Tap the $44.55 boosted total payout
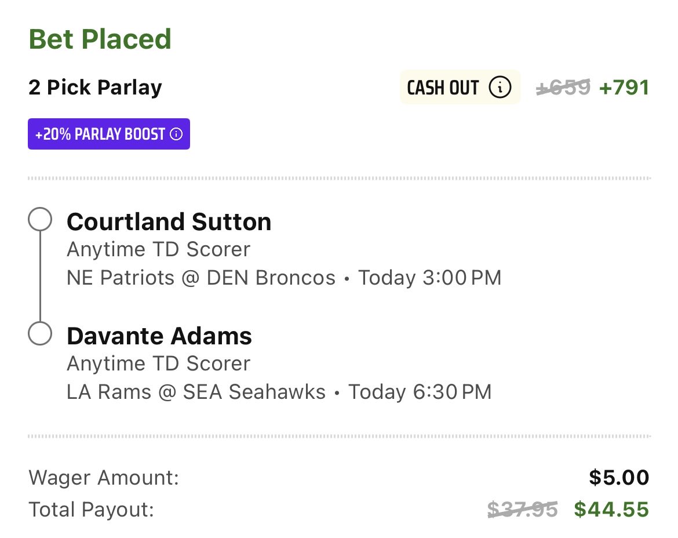This screenshot has width=678, height=538. tap(611, 509)
